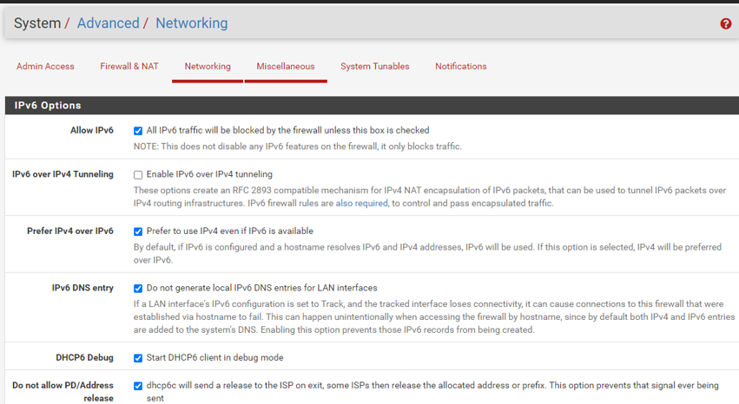This screenshot has height=404, width=739.
Task: Toggle Do not allow PD/Address release checkbox
Action: [137, 386]
